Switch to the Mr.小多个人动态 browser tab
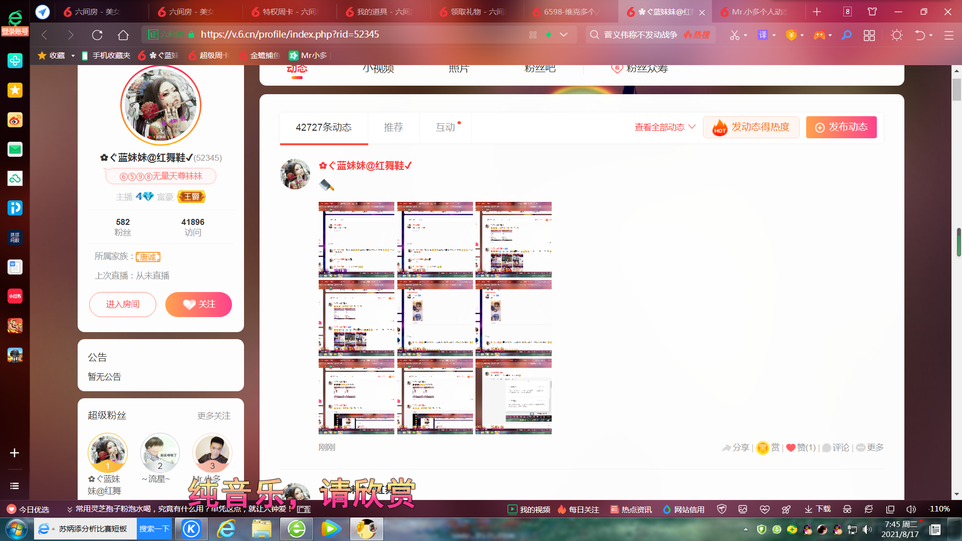Screen dimensions: 962x541 point(759,12)
